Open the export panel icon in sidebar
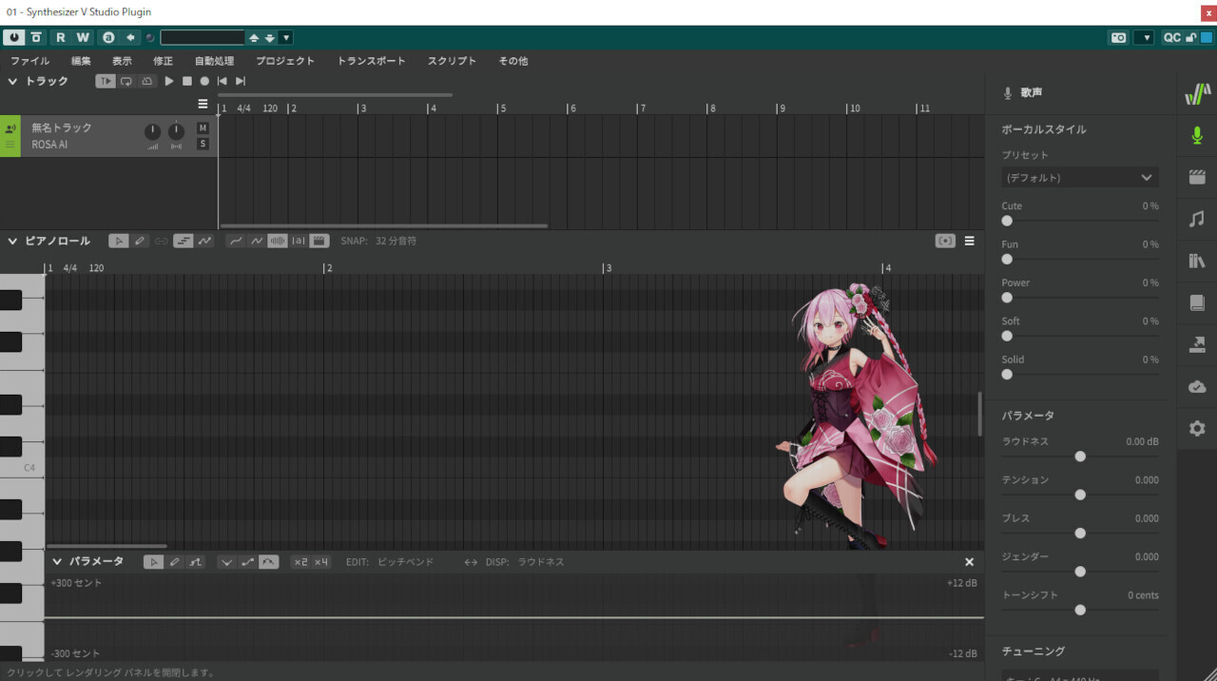Image resolution: width=1217 pixels, height=681 pixels. click(1197, 344)
